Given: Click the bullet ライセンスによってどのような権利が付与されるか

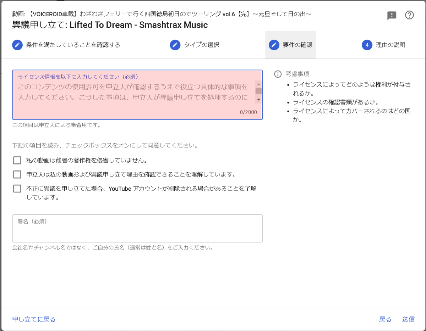Looking at the screenshot, I should [x=352, y=89].
